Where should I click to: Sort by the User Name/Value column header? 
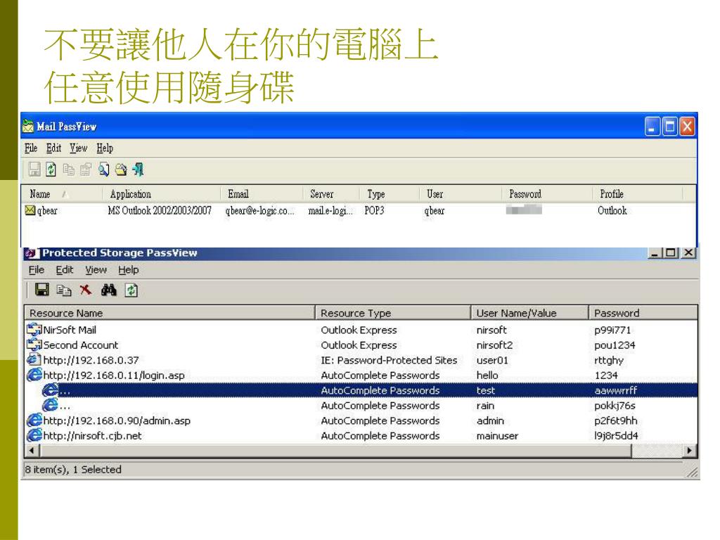[x=530, y=313]
